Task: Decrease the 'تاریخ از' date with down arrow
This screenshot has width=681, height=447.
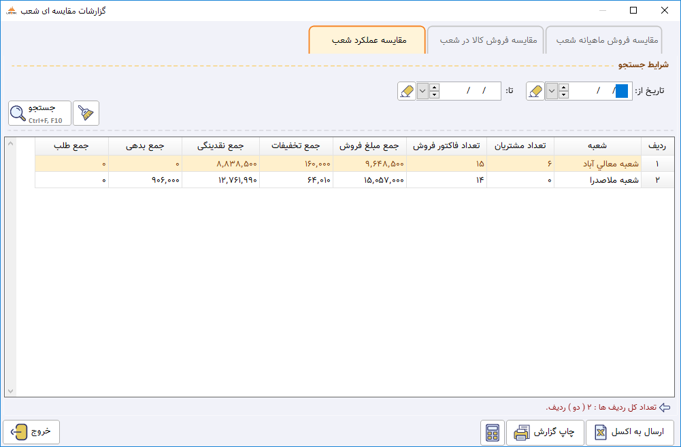Action: [564, 95]
